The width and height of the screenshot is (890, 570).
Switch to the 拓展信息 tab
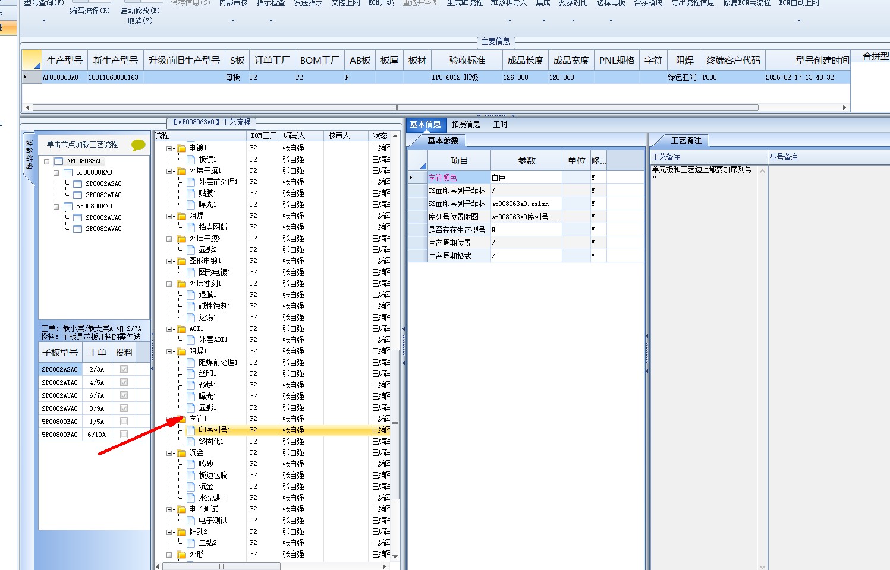point(466,124)
